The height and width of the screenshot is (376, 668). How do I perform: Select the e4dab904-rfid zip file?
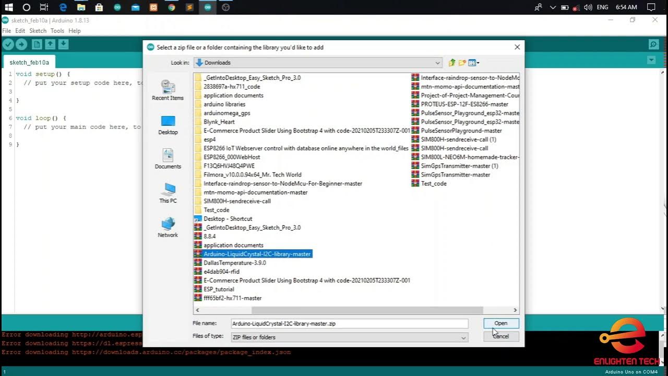[x=217, y=272]
